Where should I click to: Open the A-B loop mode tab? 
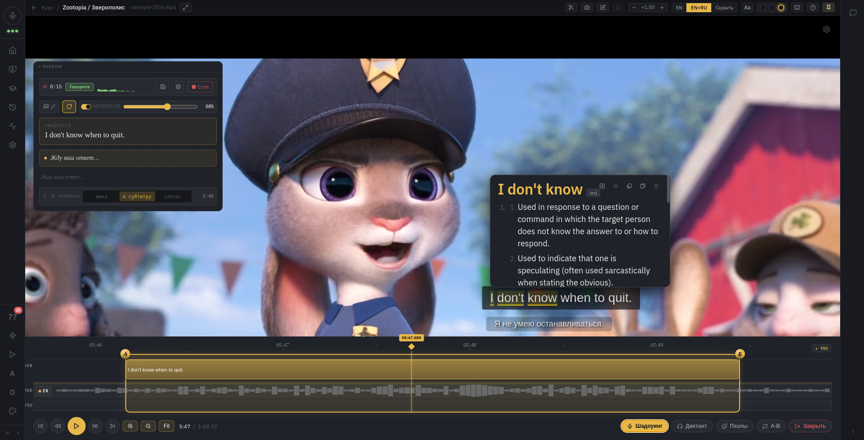(x=771, y=426)
